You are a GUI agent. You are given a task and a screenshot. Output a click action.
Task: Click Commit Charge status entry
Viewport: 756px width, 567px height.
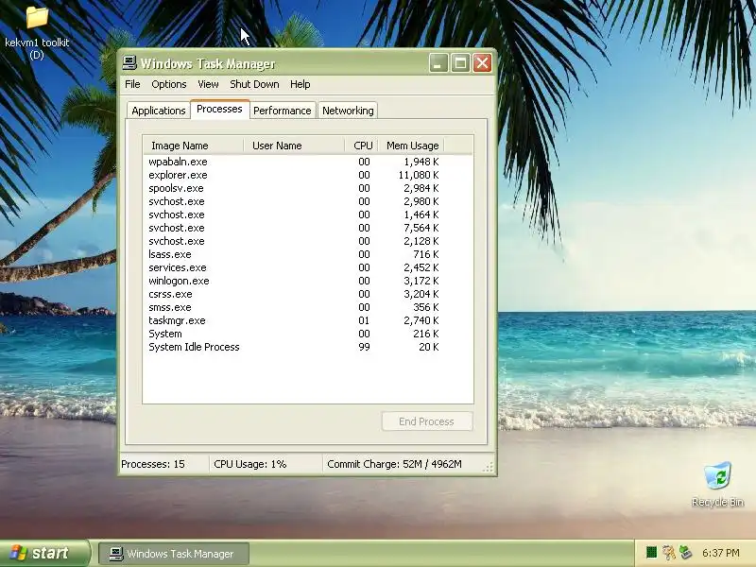(x=394, y=464)
